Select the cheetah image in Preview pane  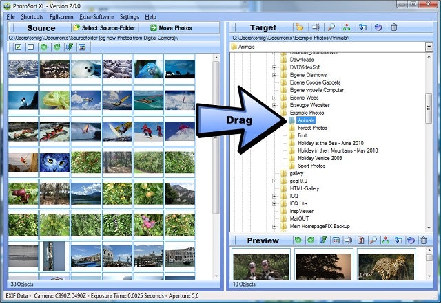click(386, 267)
